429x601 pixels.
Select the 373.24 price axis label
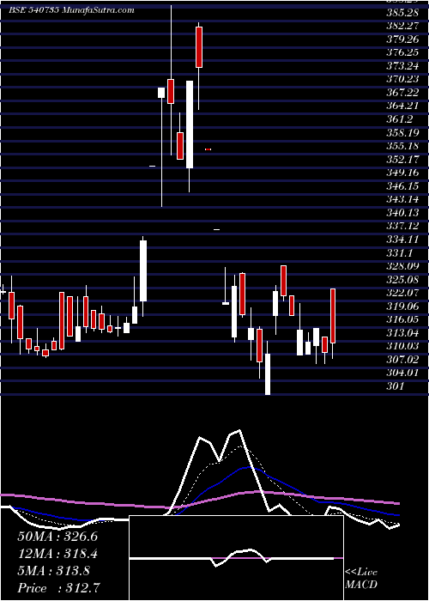tap(402, 66)
